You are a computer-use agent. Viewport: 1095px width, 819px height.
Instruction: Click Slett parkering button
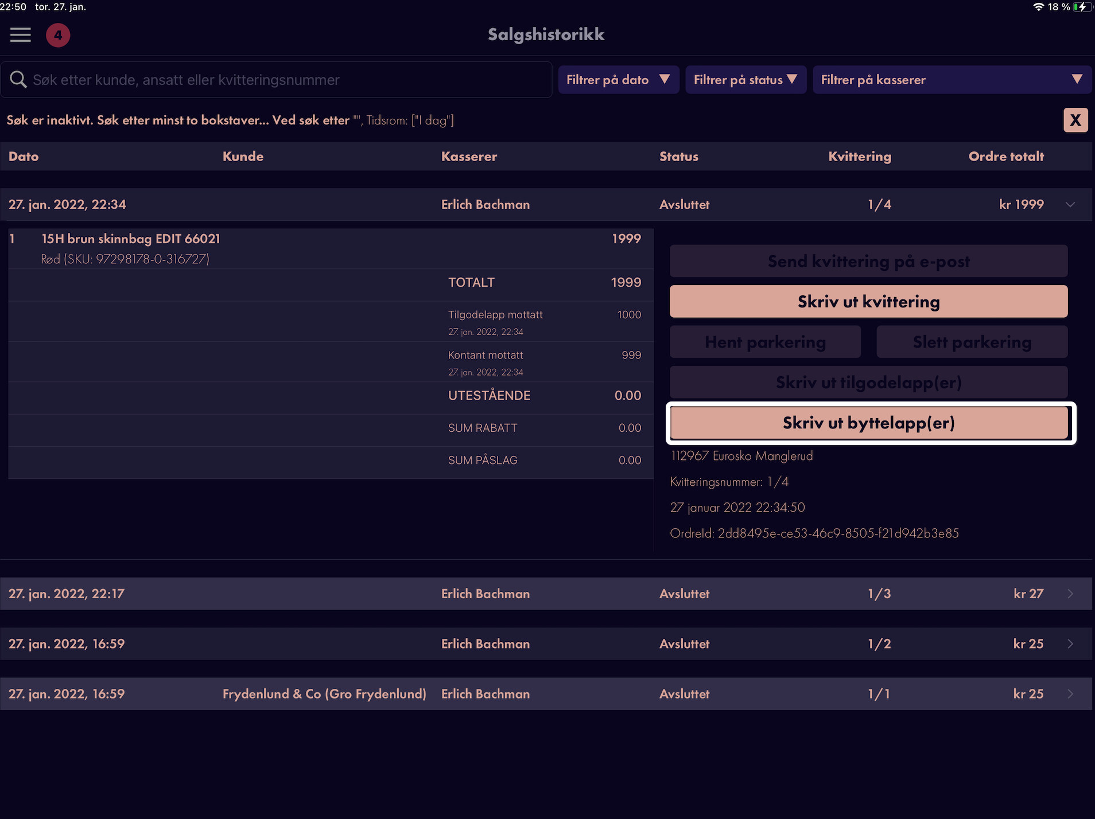(x=972, y=342)
